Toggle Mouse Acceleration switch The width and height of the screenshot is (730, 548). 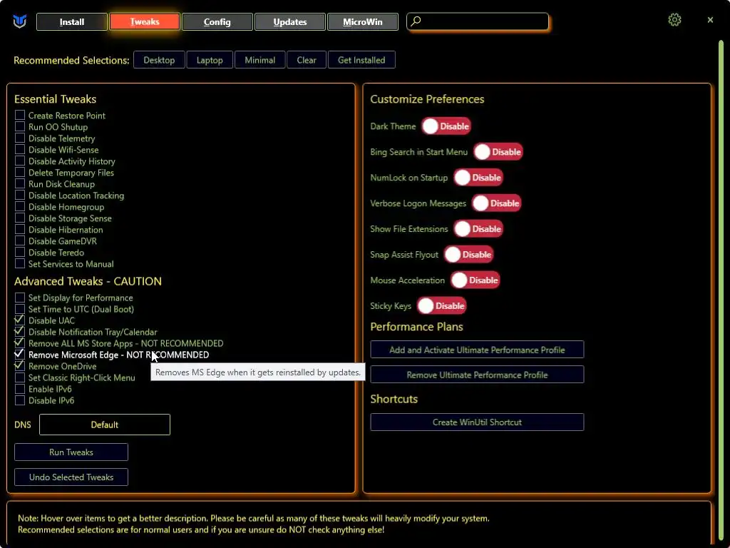point(475,280)
